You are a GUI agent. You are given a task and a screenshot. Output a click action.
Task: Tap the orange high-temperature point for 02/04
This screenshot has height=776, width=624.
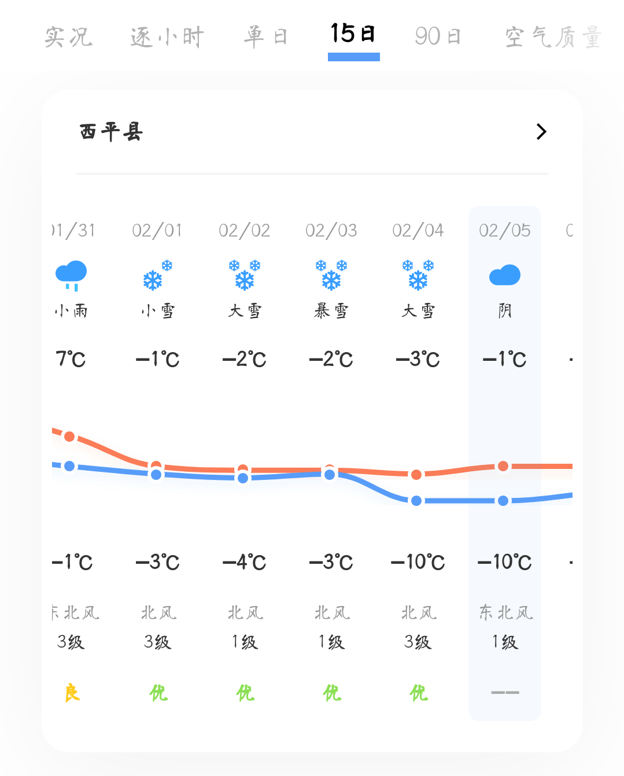416,475
